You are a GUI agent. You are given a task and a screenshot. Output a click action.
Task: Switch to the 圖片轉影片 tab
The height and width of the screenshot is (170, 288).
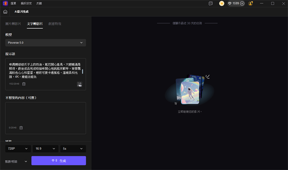13,24
